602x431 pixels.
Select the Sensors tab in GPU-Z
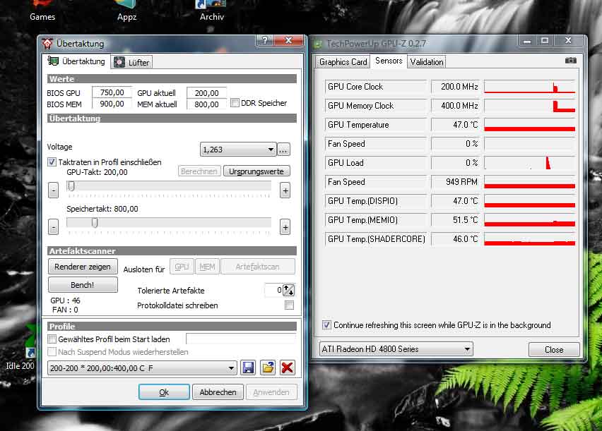pyautogui.click(x=389, y=61)
